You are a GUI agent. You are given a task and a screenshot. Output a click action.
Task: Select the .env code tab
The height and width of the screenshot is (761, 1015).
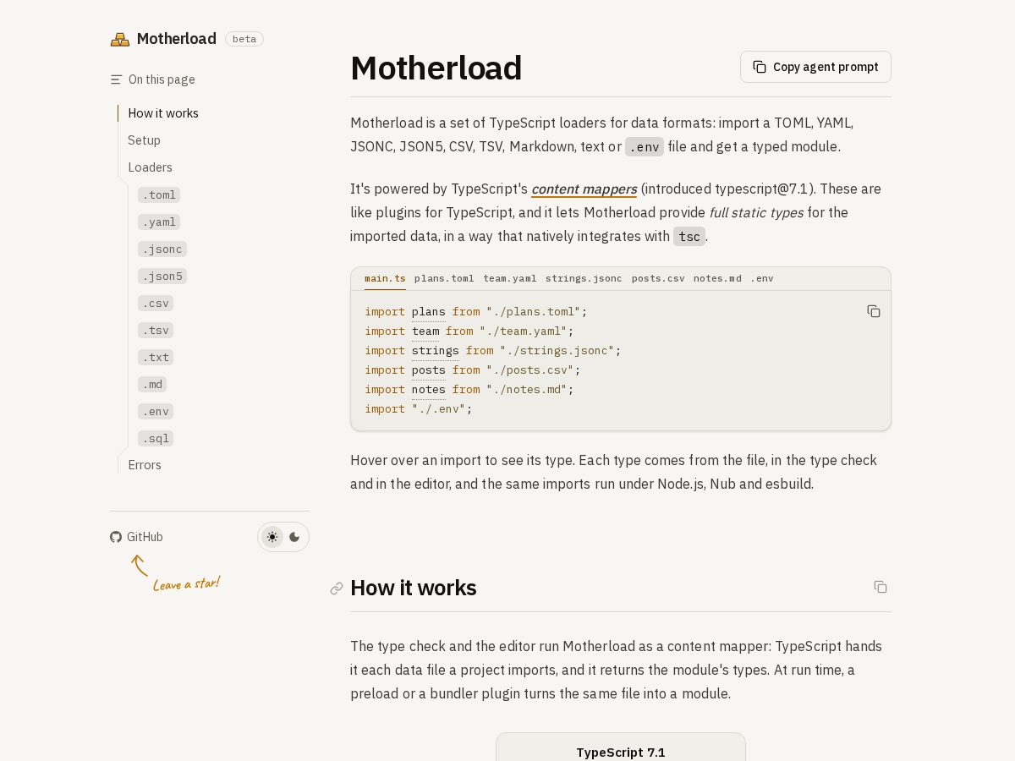click(x=762, y=278)
